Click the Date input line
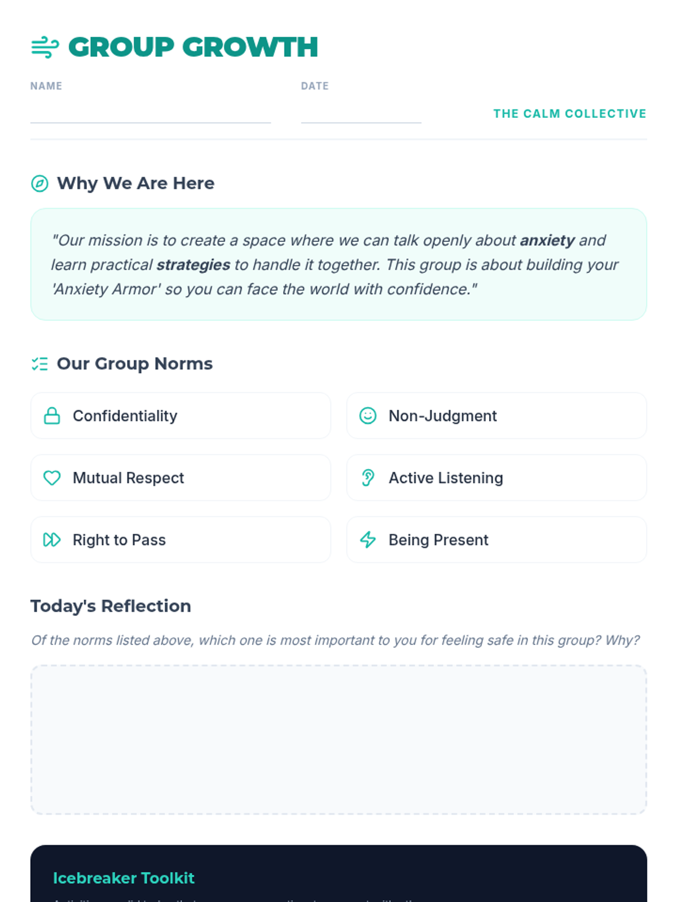The width and height of the screenshot is (677, 902). coord(361,113)
